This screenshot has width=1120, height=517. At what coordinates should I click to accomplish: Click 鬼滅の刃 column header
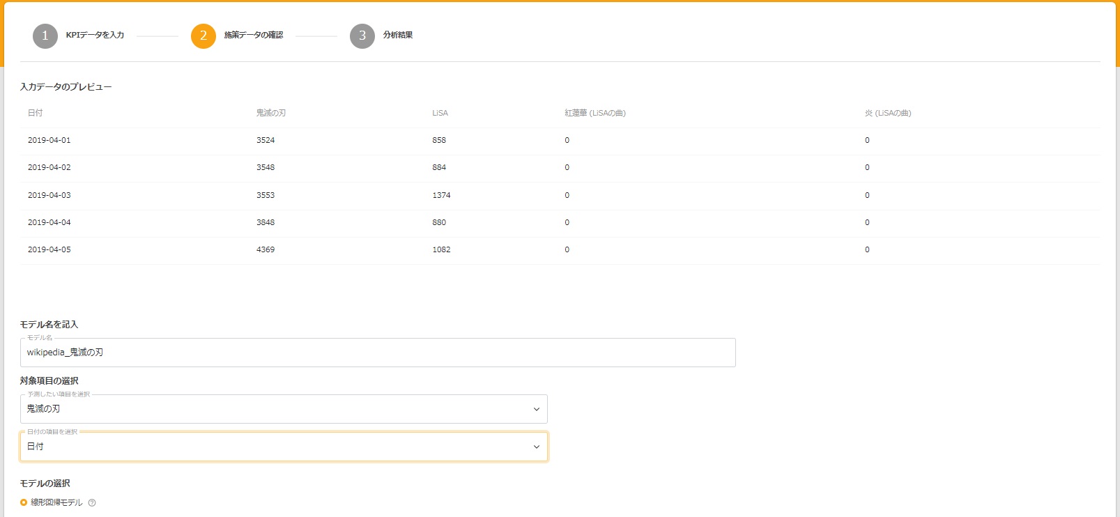pos(271,113)
